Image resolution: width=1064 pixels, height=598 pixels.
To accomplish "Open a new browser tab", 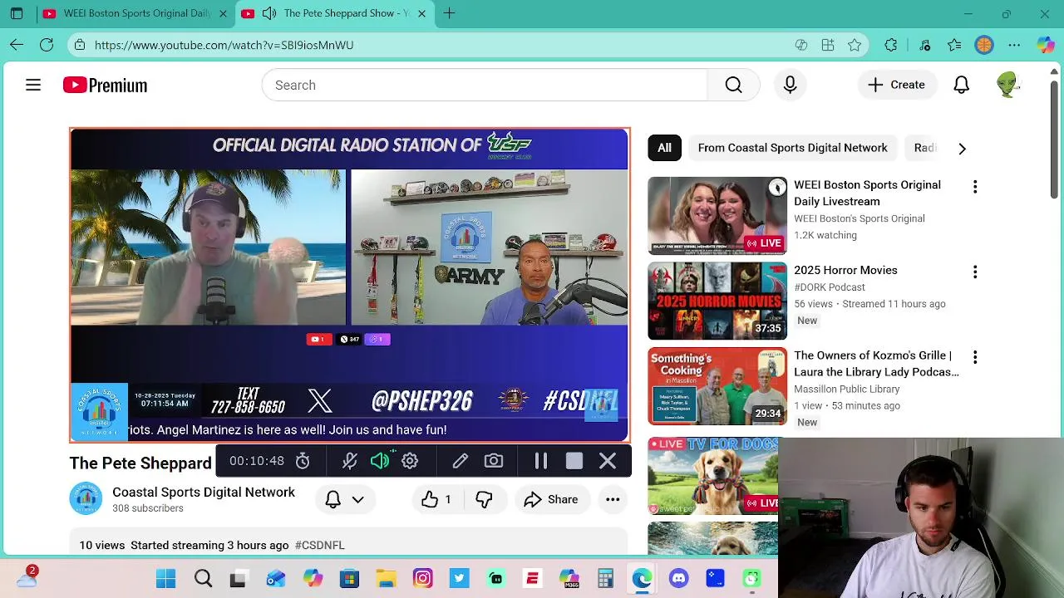I will tap(449, 13).
